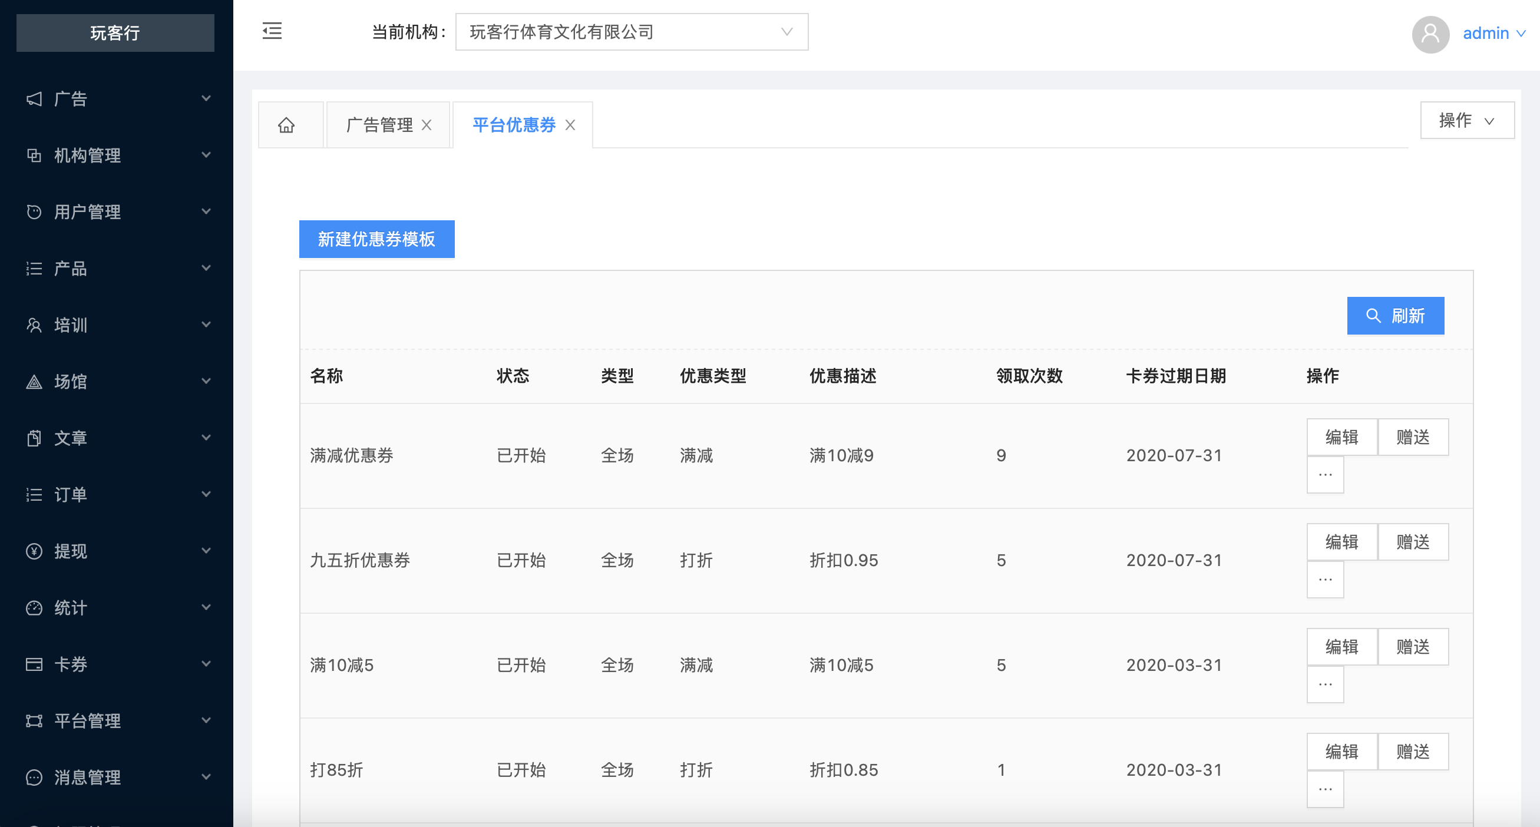Edit the 打85折 coupon

tap(1341, 752)
